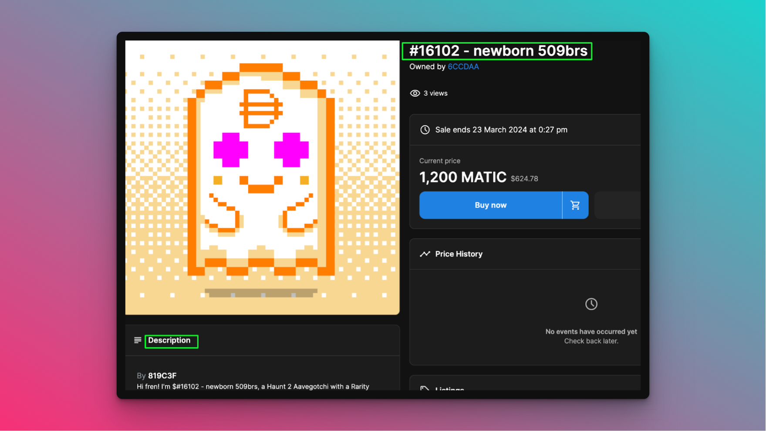Image resolution: width=766 pixels, height=431 pixels.
Task: Click the Hi fren description text
Action: pyautogui.click(x=253, y=387)
